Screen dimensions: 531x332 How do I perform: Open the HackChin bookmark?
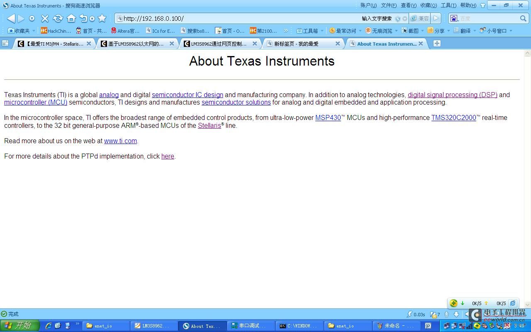(56, 31)
